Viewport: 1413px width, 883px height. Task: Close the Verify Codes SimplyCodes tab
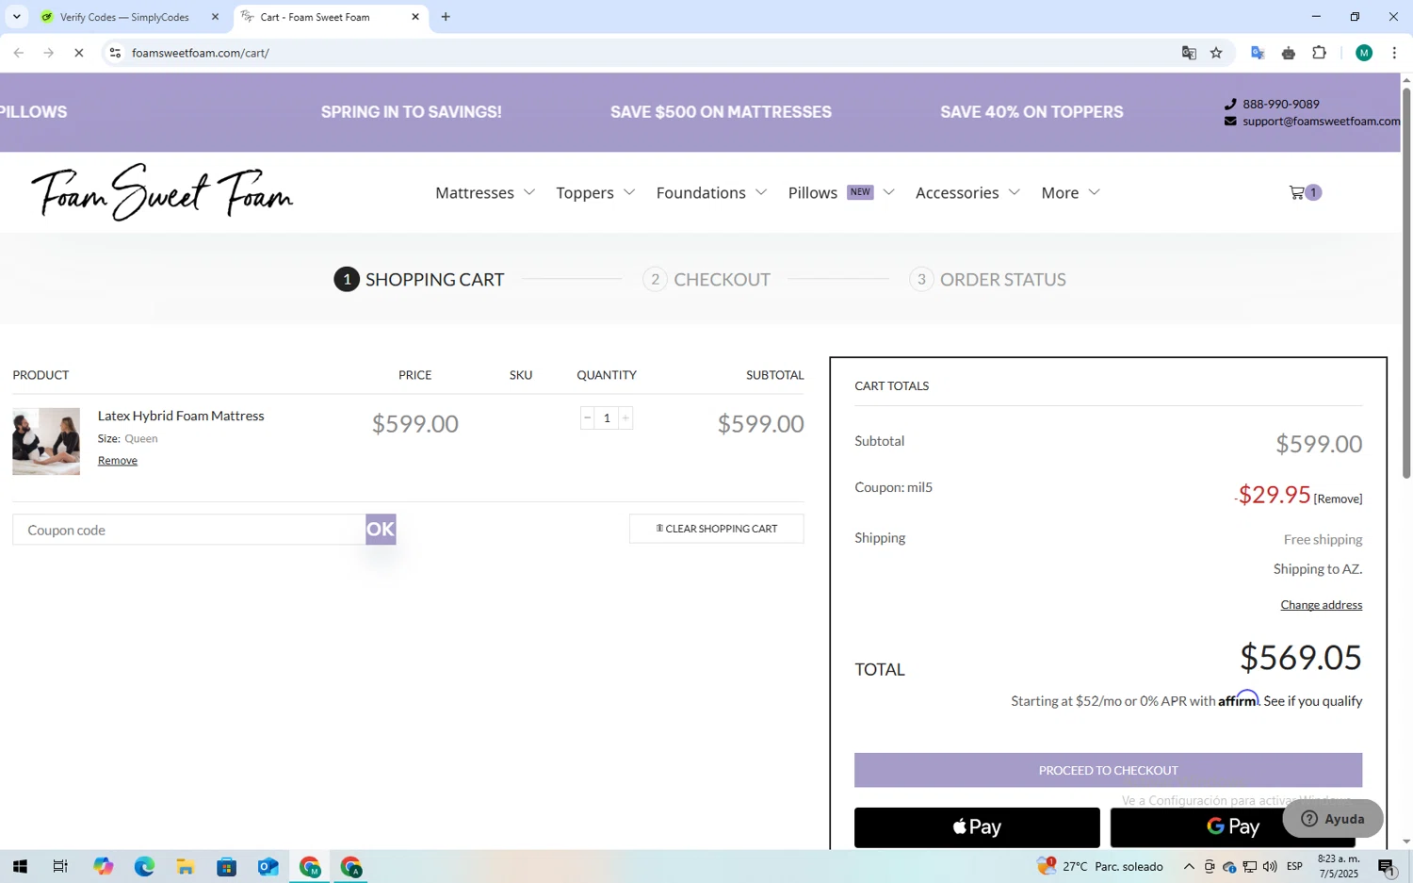pyautogui.click(x=215, y=17)
